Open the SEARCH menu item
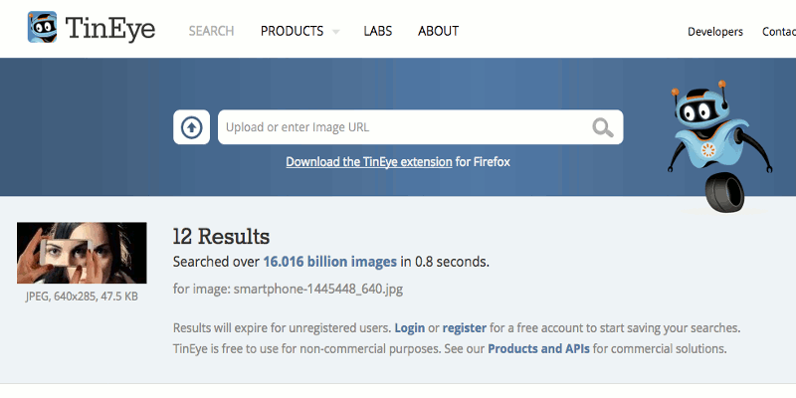796x398 pixels. coord(211,31)
